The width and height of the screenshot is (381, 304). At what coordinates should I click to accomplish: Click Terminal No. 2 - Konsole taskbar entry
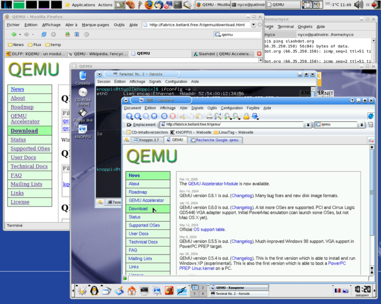click(239, 294)
